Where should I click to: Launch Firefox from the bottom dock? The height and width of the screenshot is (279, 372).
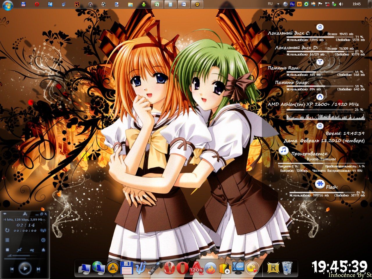pos(210,268)
